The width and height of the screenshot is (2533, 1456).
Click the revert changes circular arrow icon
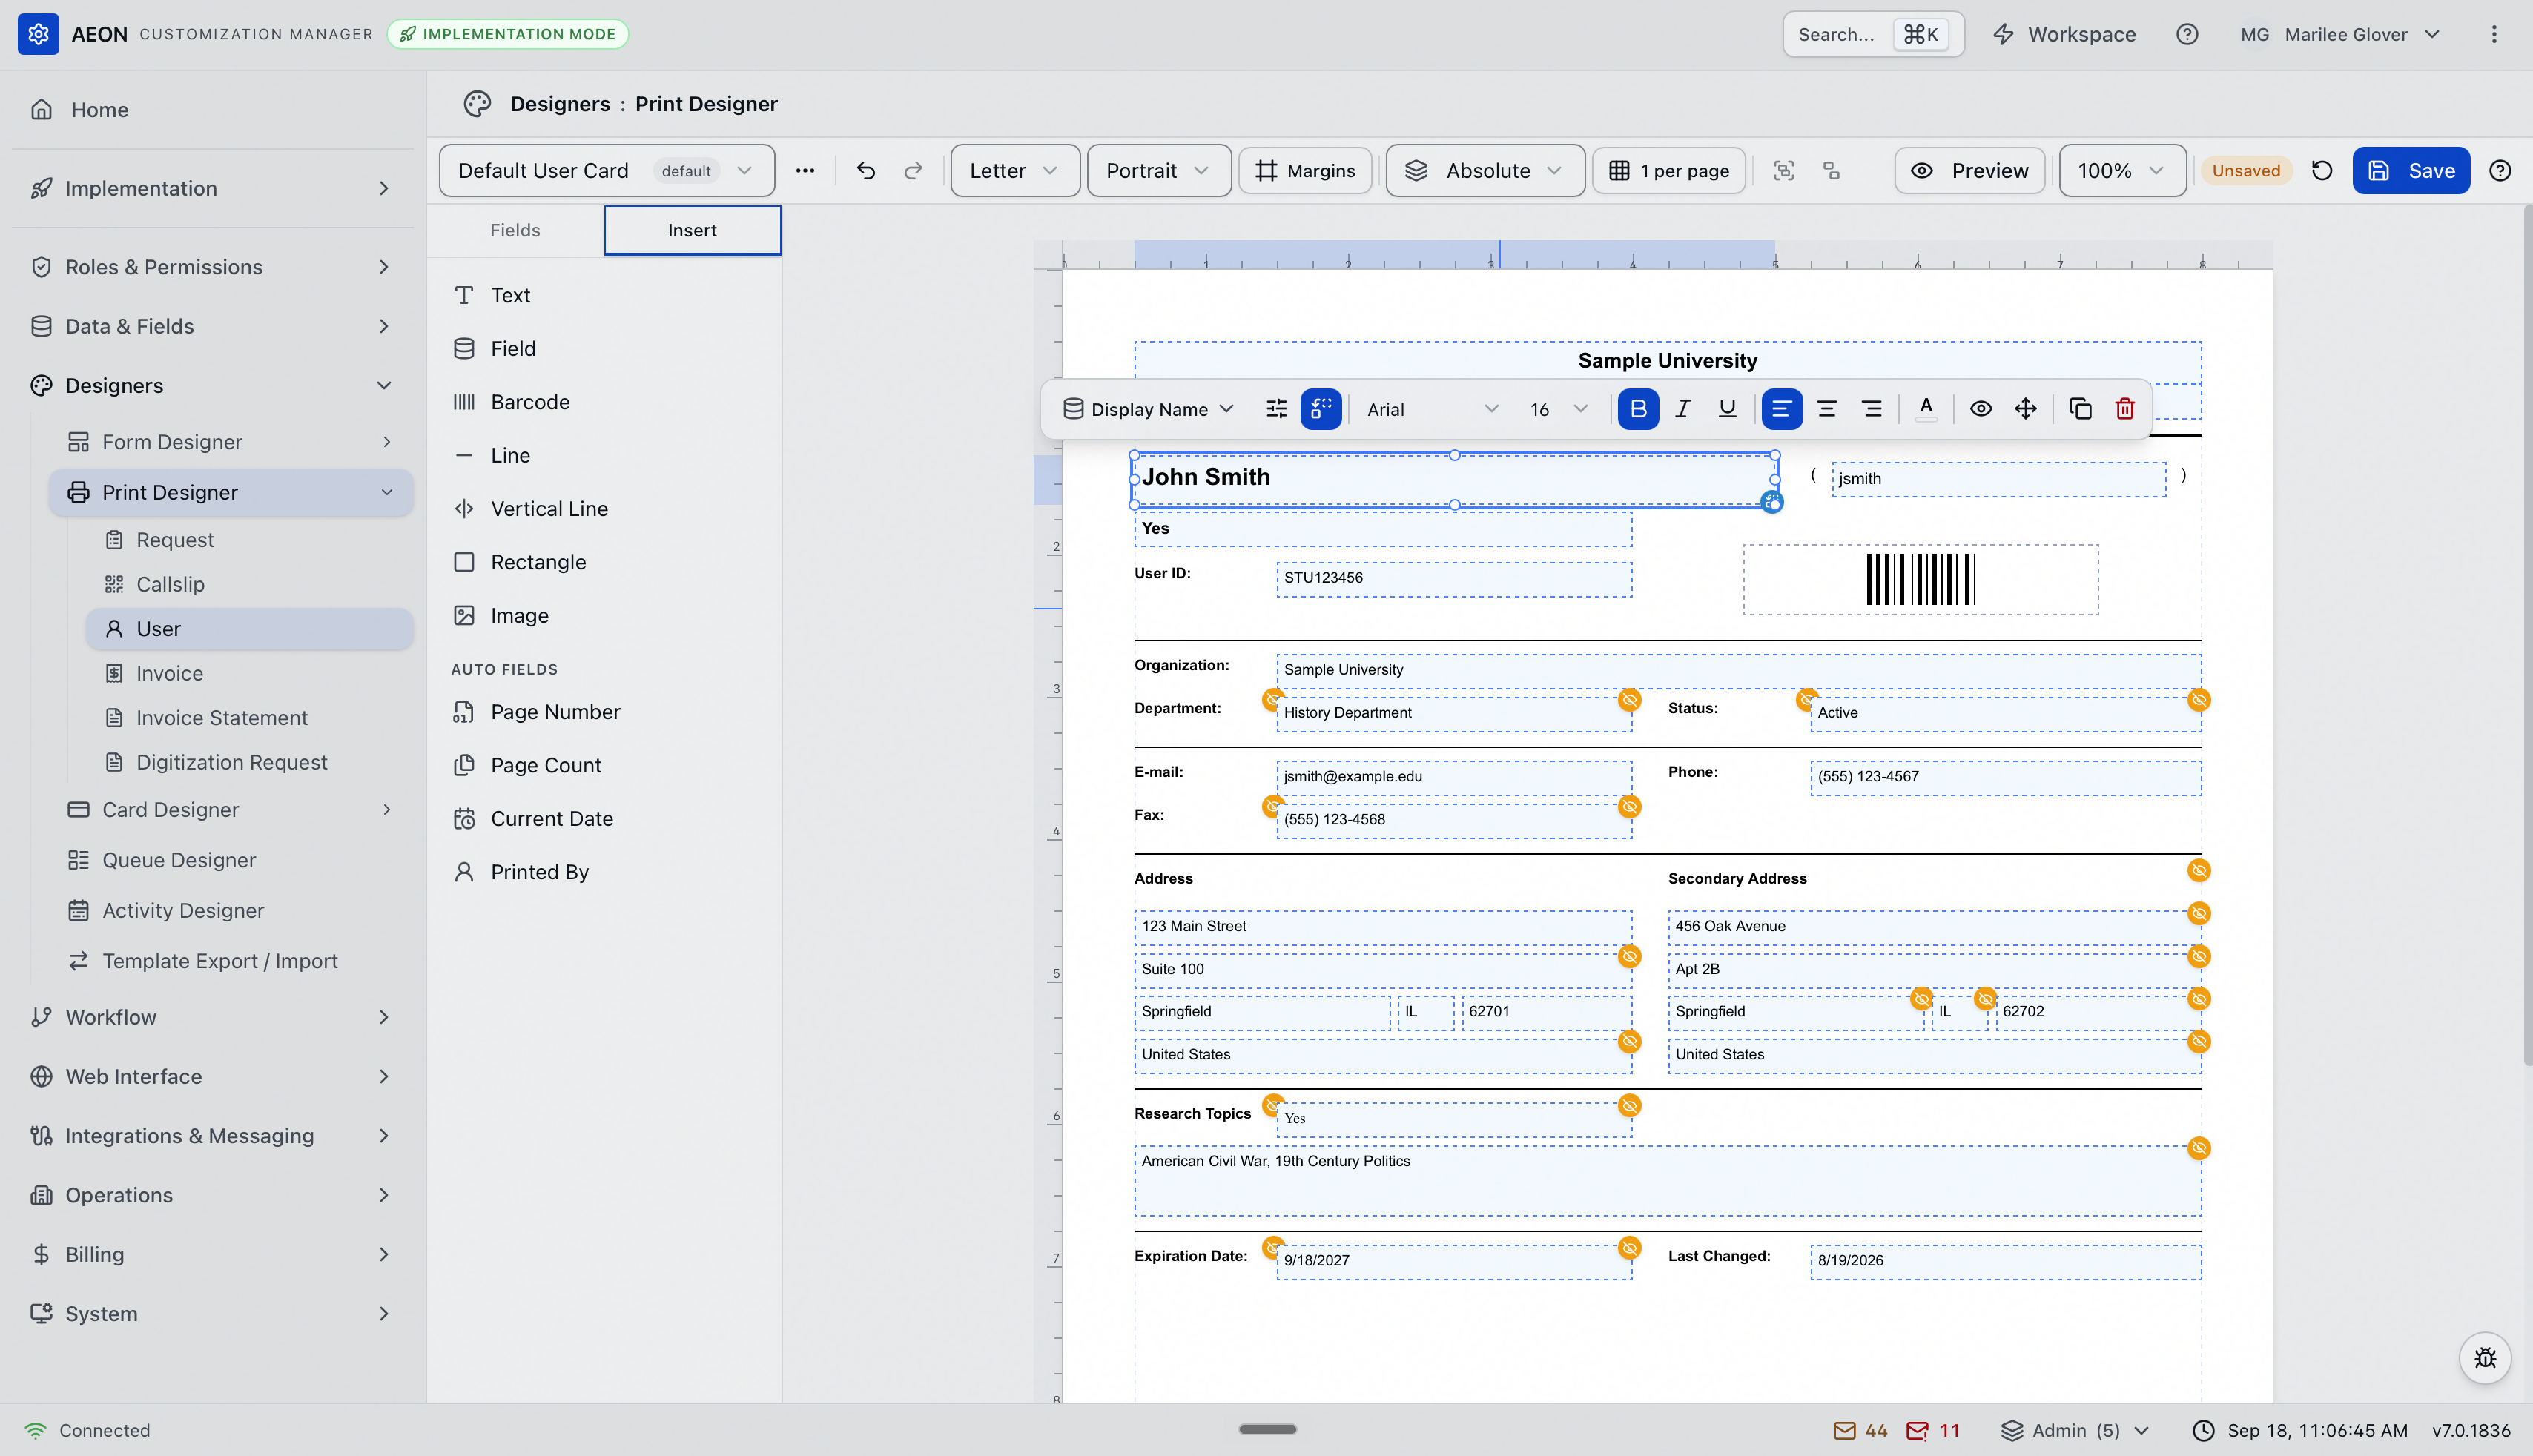pyautogui.click(x=2322, y=171)
